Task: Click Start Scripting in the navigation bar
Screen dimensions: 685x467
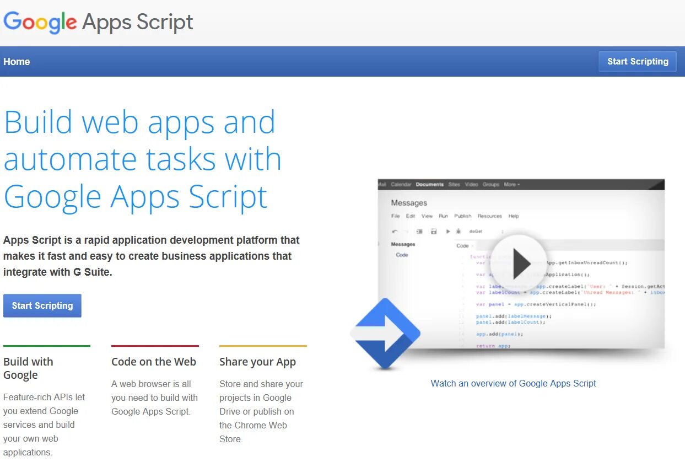Action: (x=638, y=61)
